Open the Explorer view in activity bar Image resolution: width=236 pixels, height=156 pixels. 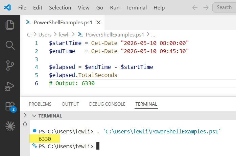pos(10,25)
